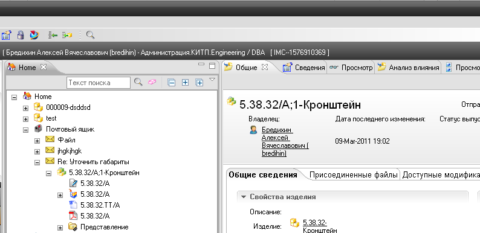Maximize the Home panel
Image resolution: width=480 pixels, height=233 pixels.
(x=212, y=66)
